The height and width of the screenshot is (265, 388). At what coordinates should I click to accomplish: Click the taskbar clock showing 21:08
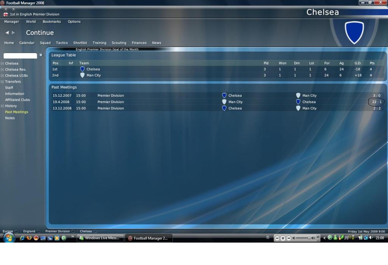(380, 238)
